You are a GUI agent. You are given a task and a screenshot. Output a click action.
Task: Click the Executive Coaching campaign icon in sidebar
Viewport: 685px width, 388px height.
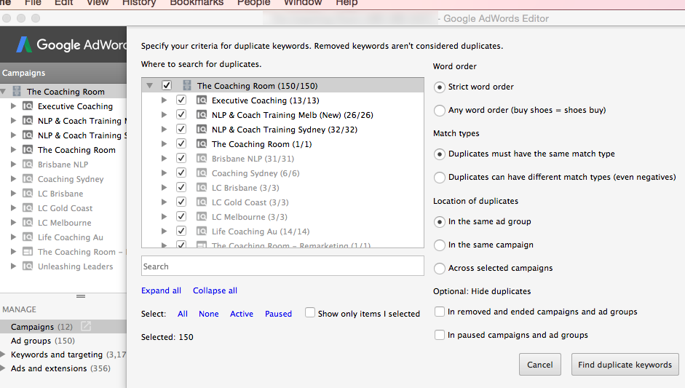(28, 106)
